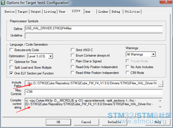
Task: Toggle Enum Container always int
Action: coord(72,55)
